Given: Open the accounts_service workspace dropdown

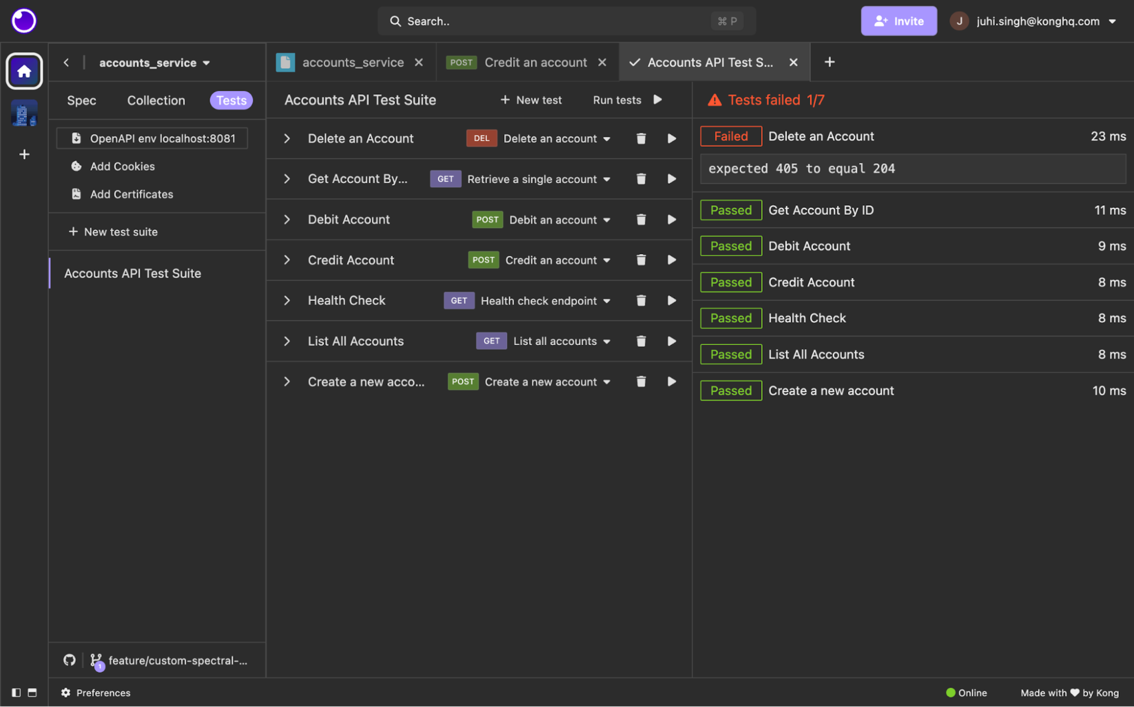Looking at the screenshot, I should [x=155, y=63].
